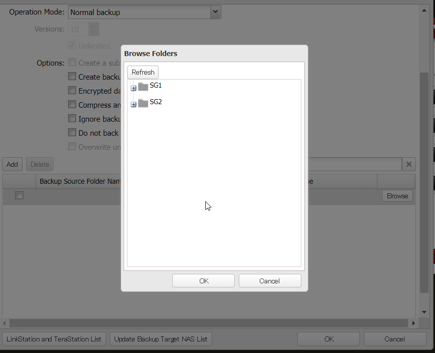Enable the Do not back checkbox
Viewport: 435px width, 353px height.
(72, 132)
